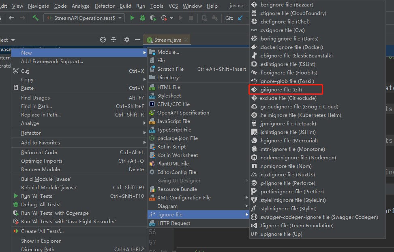Click Reformat Code

click(79, 152)
